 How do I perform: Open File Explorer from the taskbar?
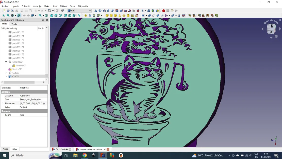point(75,155)
